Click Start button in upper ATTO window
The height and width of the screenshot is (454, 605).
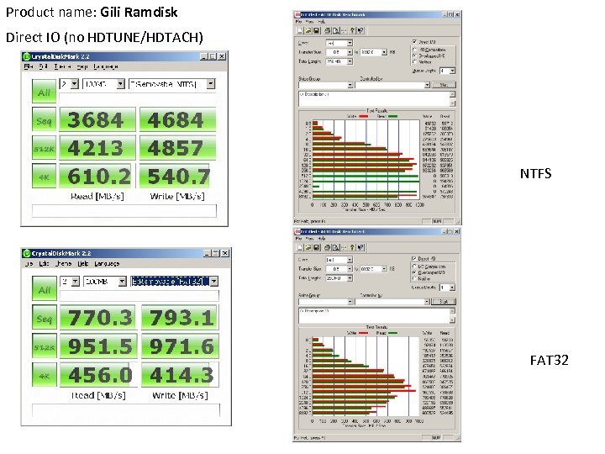pos(444,85)
